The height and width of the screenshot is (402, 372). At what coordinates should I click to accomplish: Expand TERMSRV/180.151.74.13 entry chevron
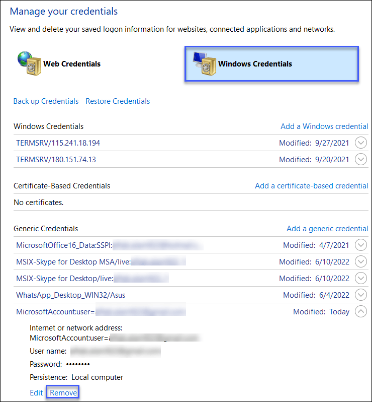tap(361, 159)
